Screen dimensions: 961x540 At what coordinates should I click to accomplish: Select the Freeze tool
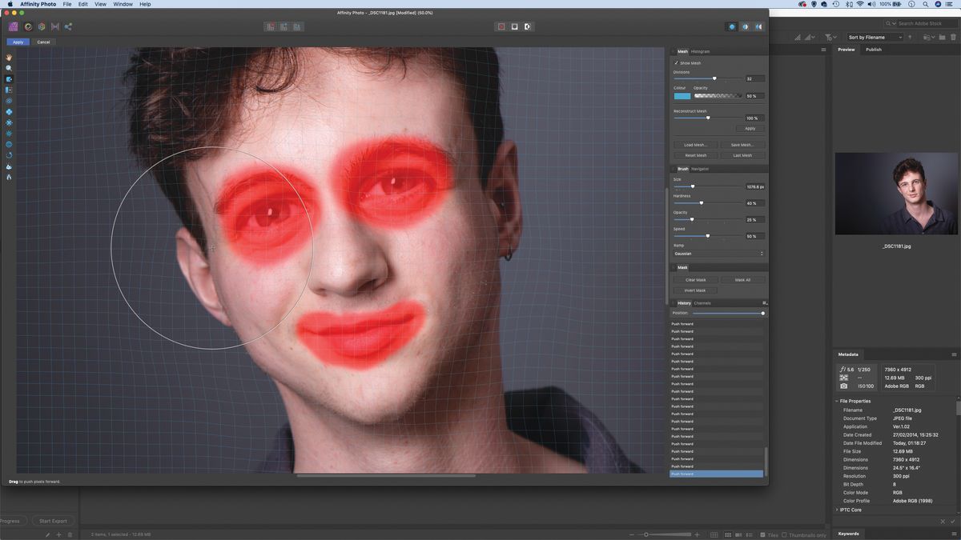click(x=9, y=166)
